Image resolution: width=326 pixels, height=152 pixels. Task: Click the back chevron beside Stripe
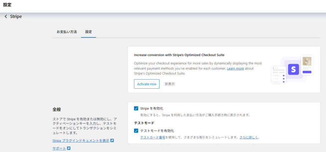6,17
